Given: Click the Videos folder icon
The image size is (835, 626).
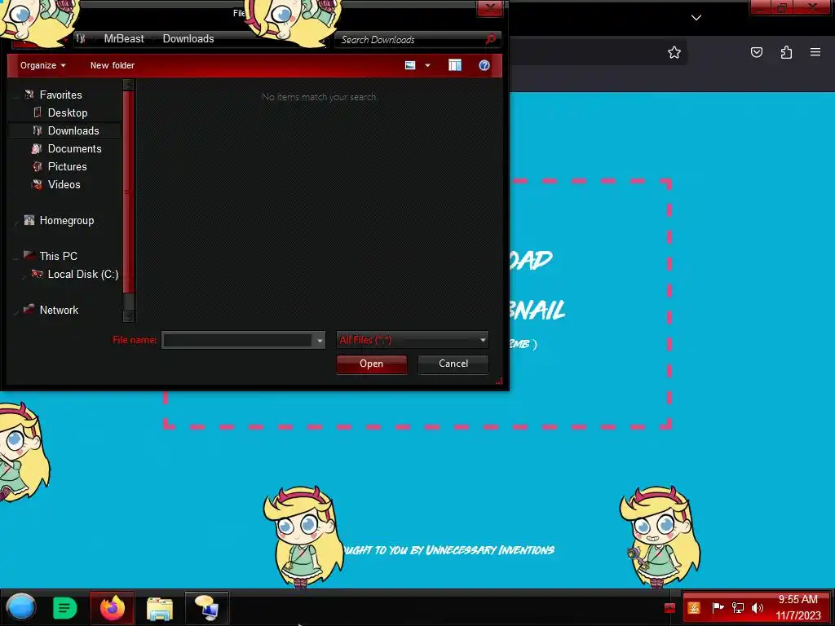Looking at the screenshot, I should (x=37, y=185).
